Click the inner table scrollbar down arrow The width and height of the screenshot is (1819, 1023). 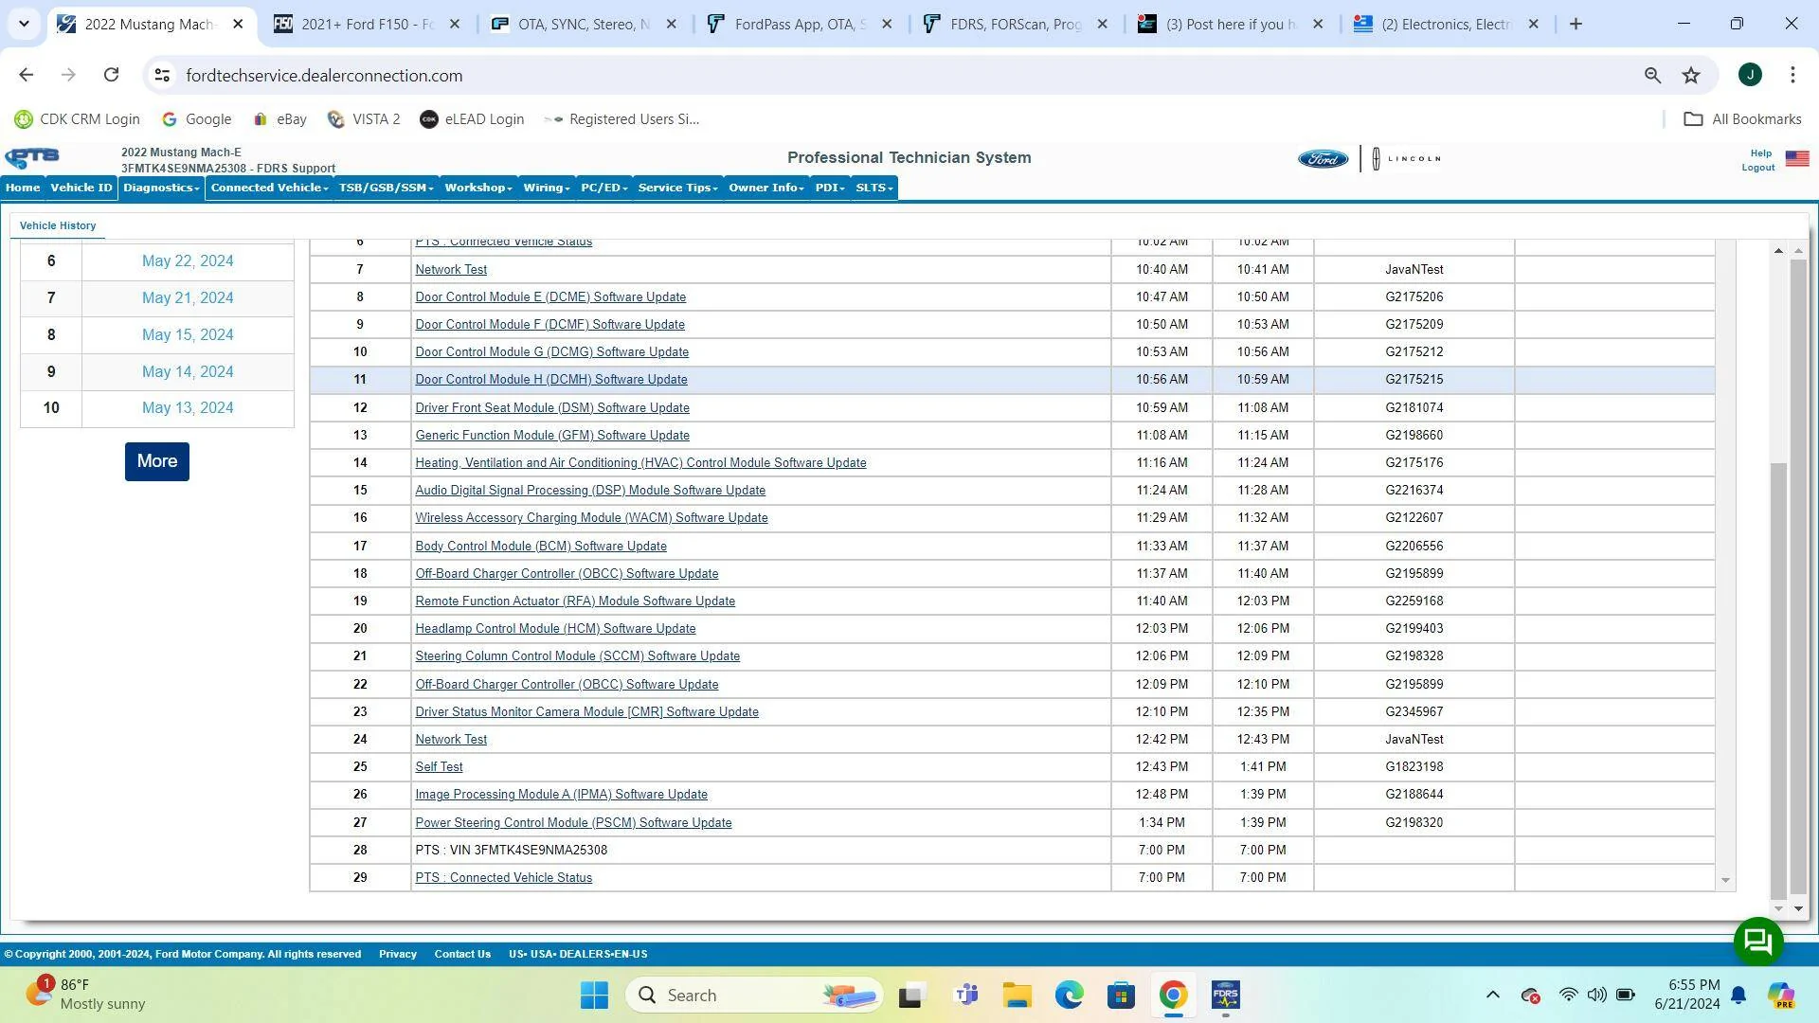[1725, 881]
